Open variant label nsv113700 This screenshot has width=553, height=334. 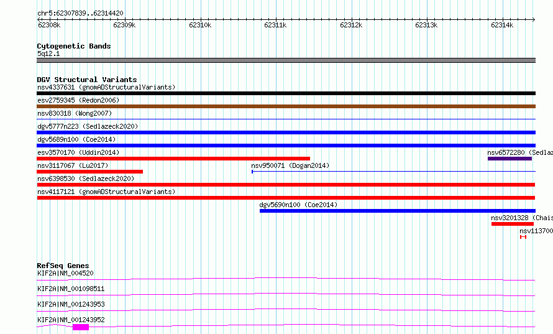tap(536, 231)
